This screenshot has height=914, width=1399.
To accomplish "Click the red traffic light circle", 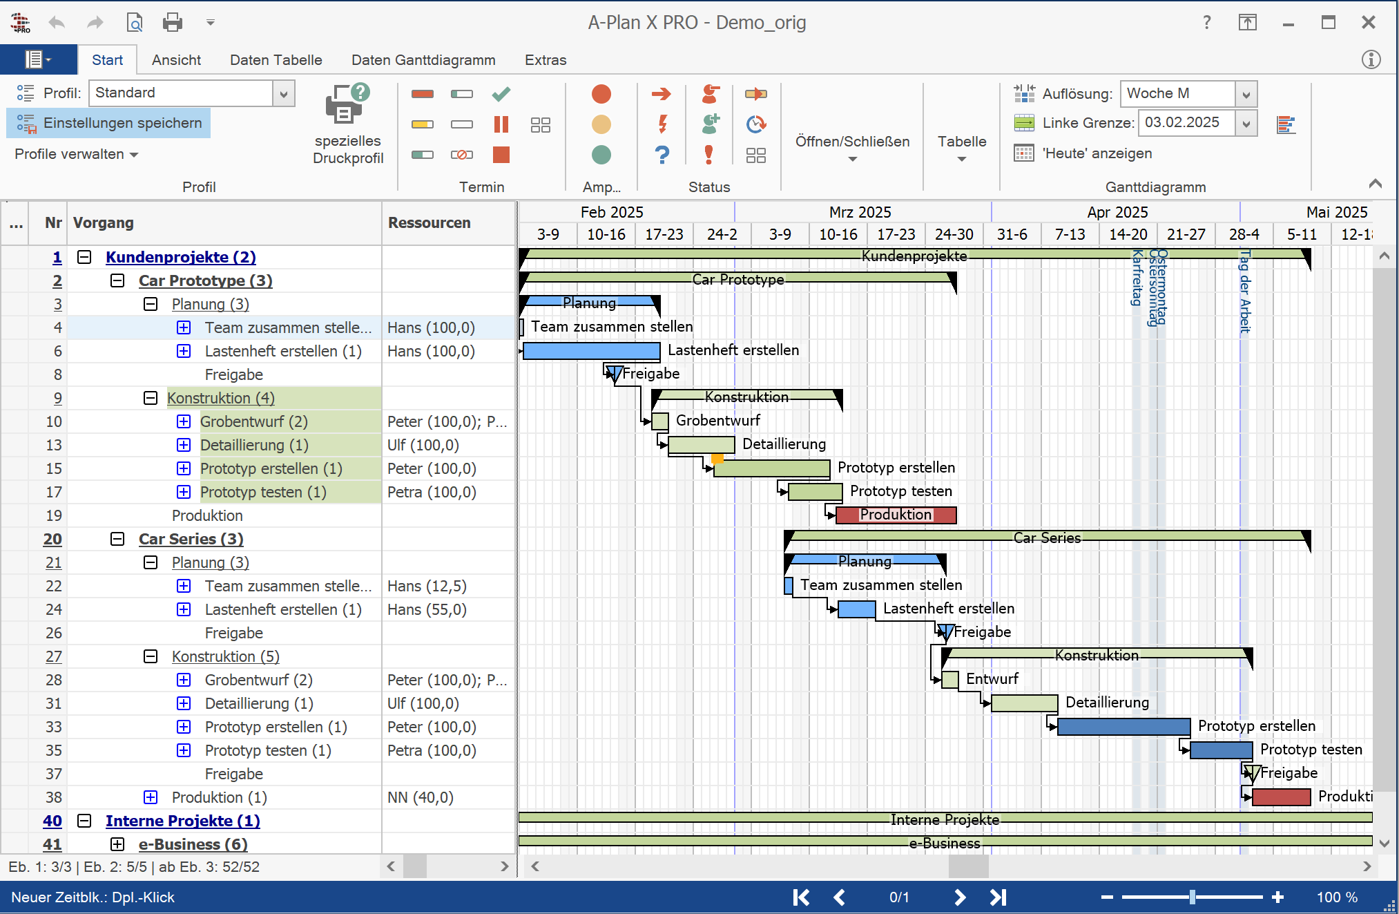I will tap(601, 94).
